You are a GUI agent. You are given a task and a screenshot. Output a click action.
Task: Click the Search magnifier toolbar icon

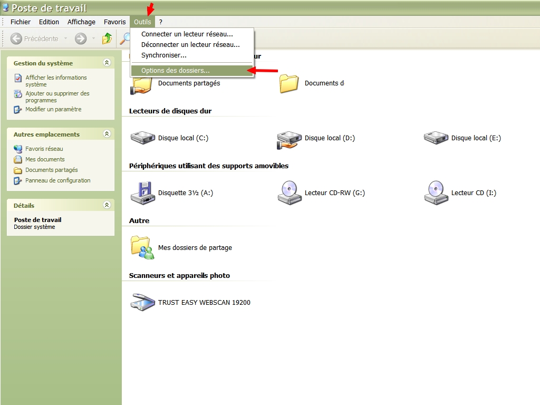(126, 38)
